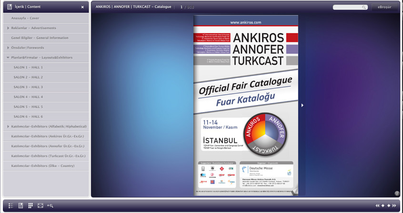Expand the Reklamlar – Advertisements section
This screenshot has height=213, width=403.
click(8, 28)
